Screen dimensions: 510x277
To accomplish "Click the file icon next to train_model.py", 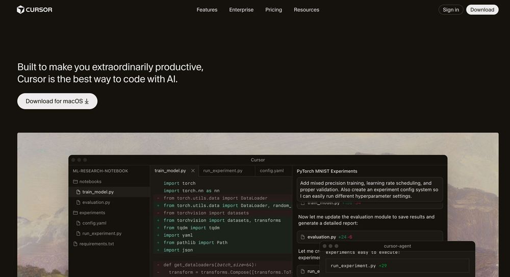I will pos(78,192).
